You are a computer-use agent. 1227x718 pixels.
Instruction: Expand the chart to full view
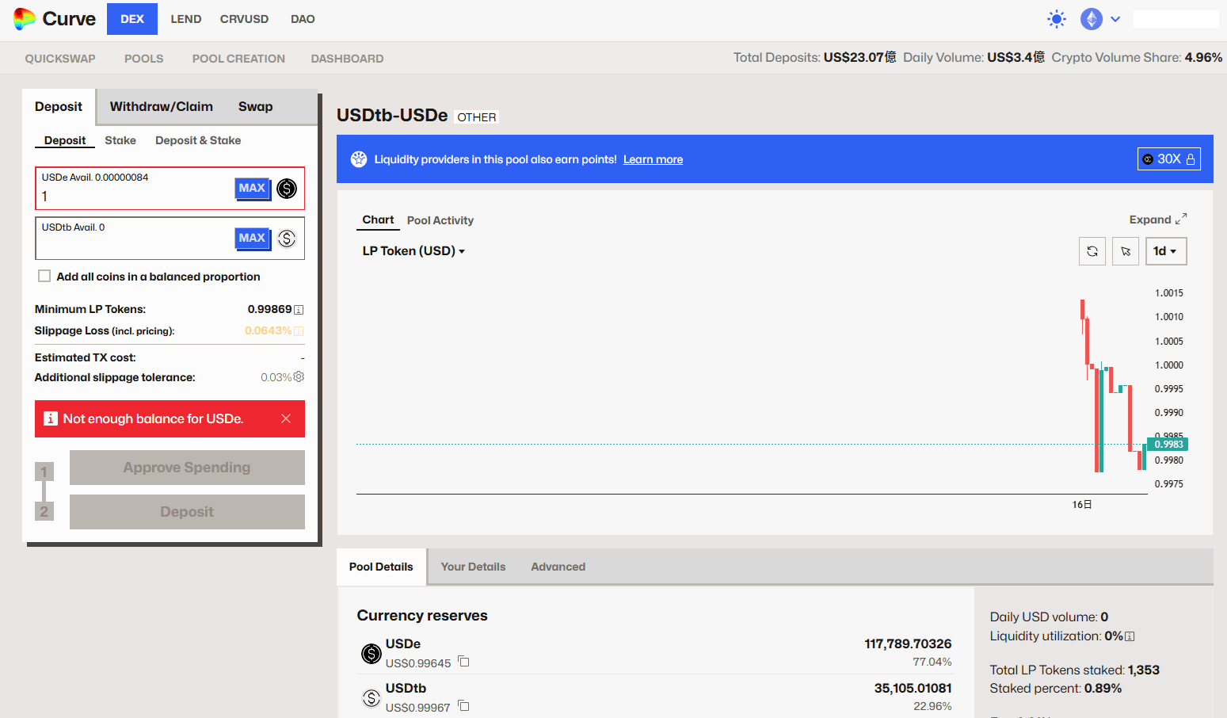1158,220
